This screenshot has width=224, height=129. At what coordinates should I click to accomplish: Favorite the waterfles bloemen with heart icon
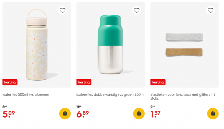[62, 10]
